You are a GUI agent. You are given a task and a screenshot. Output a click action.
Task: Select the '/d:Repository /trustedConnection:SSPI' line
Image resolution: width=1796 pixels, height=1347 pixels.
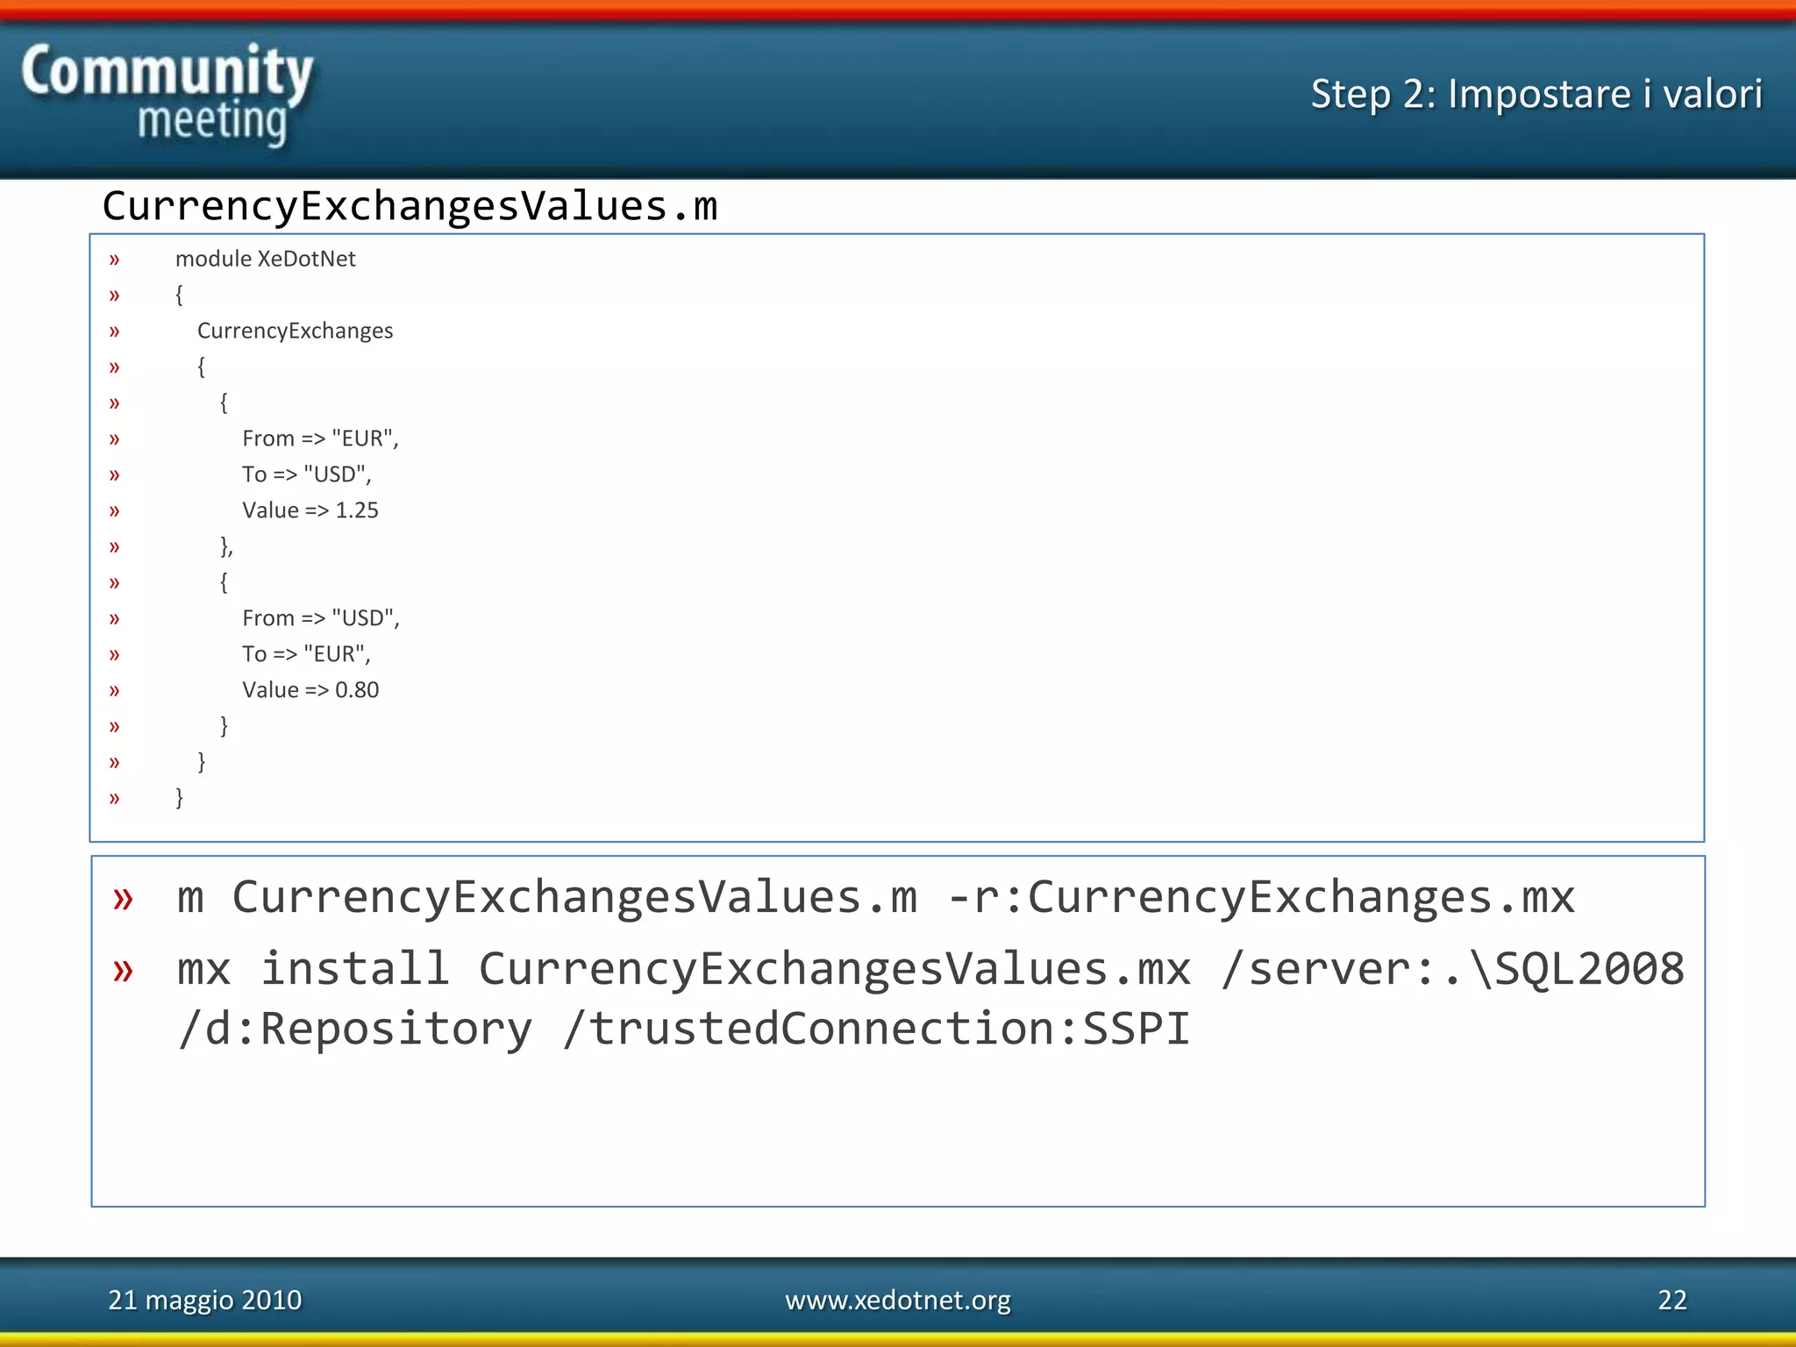(683, 1029)
